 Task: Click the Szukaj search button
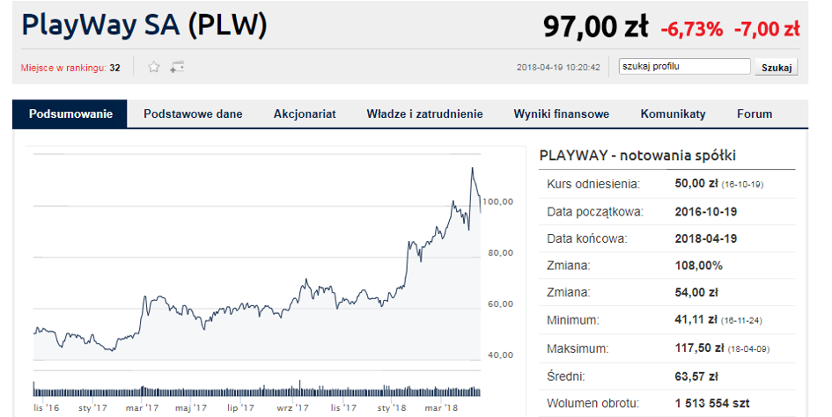pos(777,68)
